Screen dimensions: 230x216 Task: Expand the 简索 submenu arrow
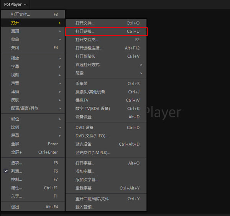[x=141, y=73]
